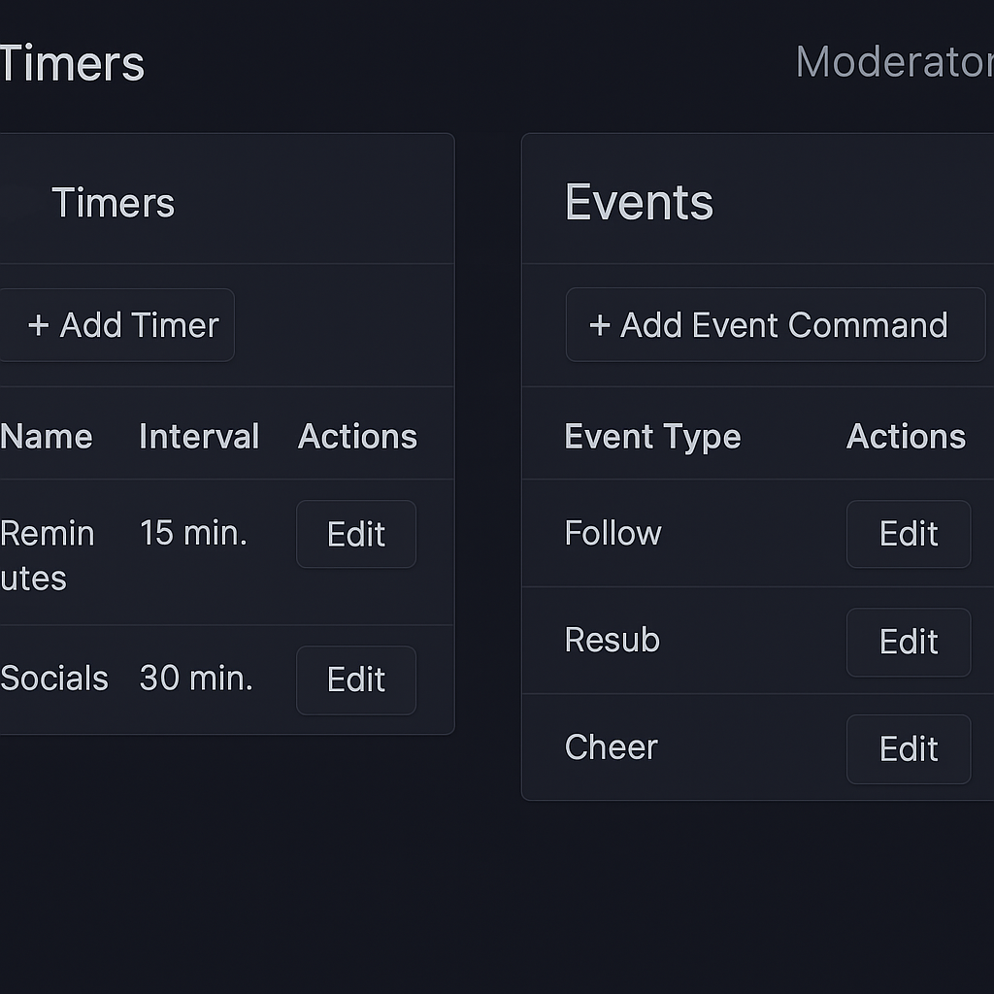Click the Event Type column header
This screenshot has width=994, height=994.
tap(652, 437)
